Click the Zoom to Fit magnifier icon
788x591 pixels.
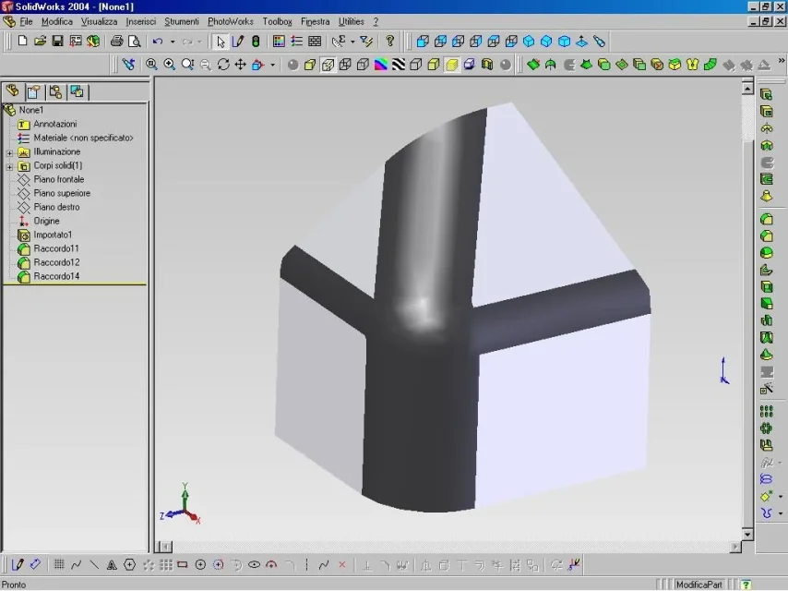151,65
